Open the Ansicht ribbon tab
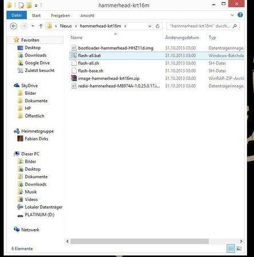 (88, 15)
